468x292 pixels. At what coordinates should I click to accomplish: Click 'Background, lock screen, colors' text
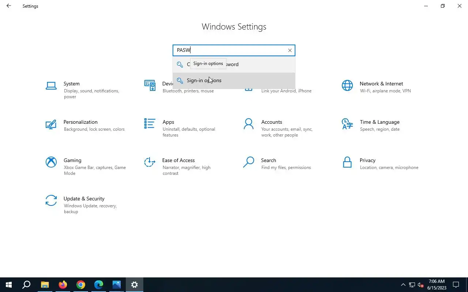pos(94,129)
